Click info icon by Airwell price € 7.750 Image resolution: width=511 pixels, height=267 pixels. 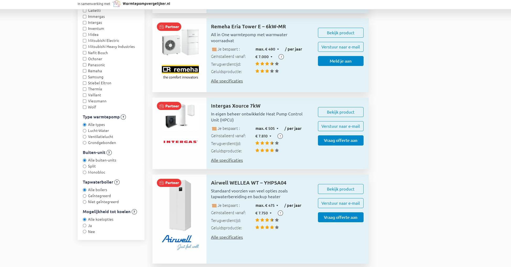[280, 213]
